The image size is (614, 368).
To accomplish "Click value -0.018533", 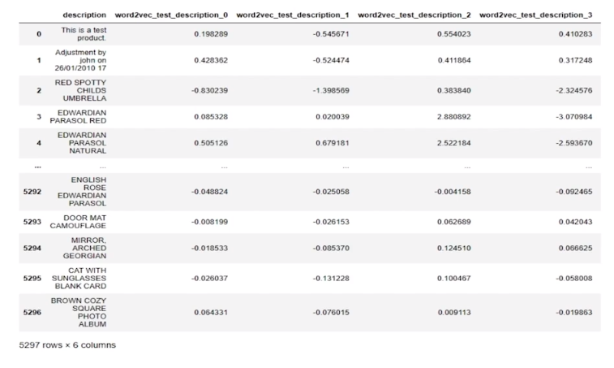I will (209, 249).
